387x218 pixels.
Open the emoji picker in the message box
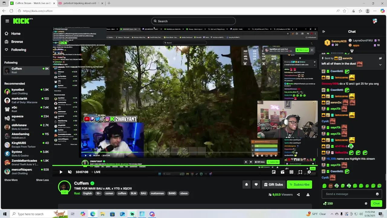point(377,194)
